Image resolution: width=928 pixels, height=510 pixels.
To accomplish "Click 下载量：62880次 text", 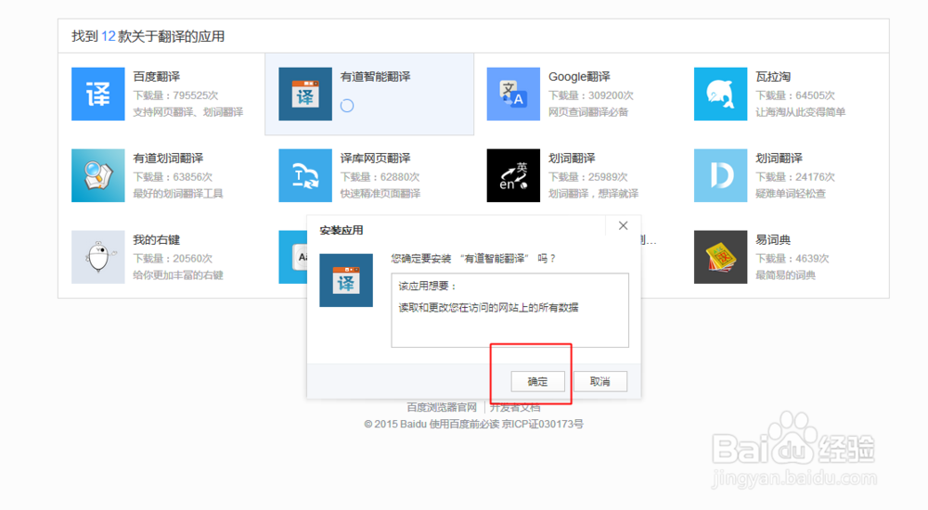I will 380,177.
